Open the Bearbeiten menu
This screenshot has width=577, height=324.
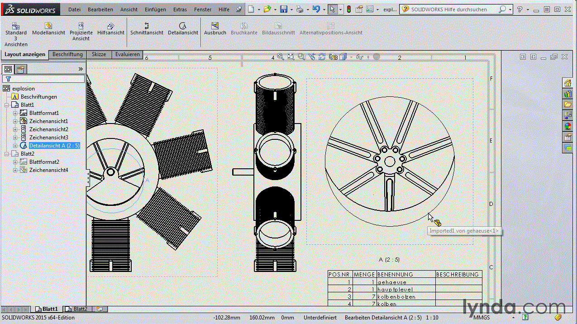point(100,9)
